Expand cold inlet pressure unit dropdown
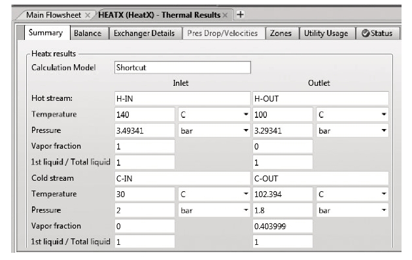412x260 pixels. coord(246,210)
